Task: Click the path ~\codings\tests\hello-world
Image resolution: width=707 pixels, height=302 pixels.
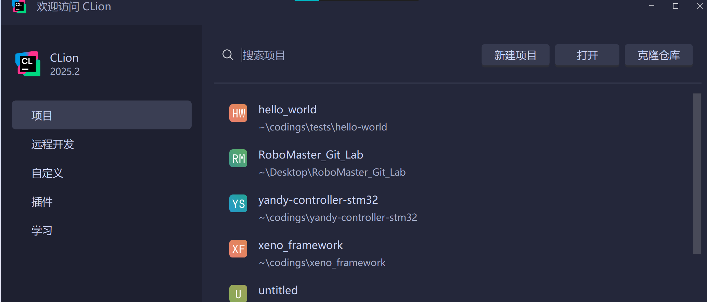Action: 323,127
